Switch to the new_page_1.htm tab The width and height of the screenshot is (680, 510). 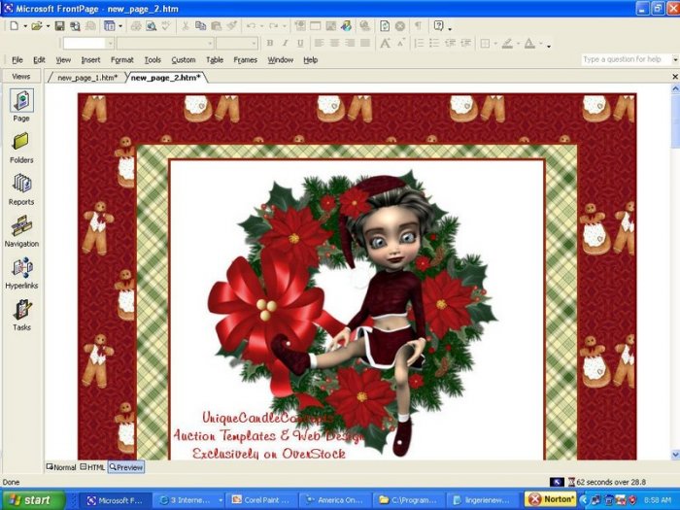pos(87,78)
